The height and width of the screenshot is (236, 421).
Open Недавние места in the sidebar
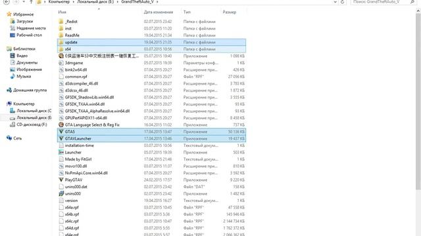(x=28, y=28)
